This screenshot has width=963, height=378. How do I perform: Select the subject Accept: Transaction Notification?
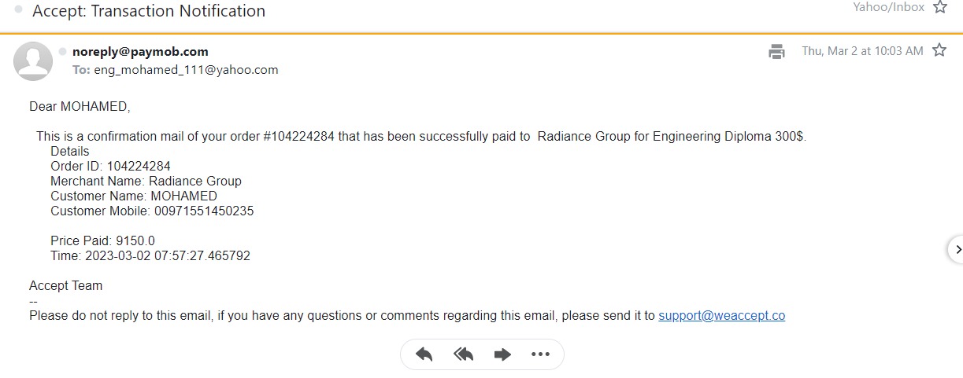[x=149, y=11]
